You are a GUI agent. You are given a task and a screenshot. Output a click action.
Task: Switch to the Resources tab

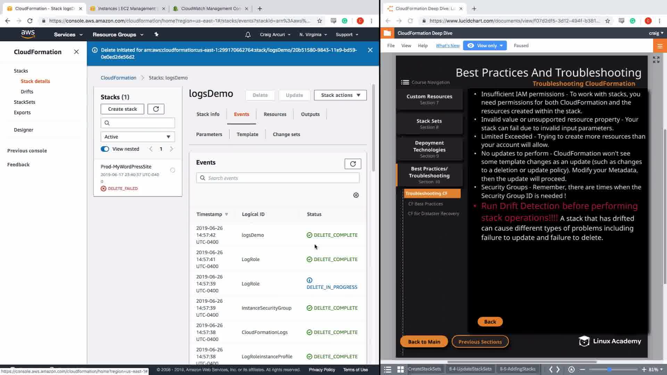[x=275, y=114]
